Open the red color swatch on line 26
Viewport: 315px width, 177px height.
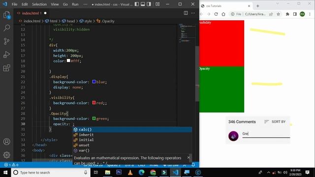click(x=94, y=103)
